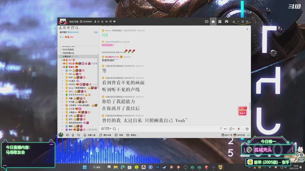Image resolution: width=305 pixels, height=171 pixels.
Task: Open audio mixer sliders icon in bottom bar
Action: click(x=79, y=135)
